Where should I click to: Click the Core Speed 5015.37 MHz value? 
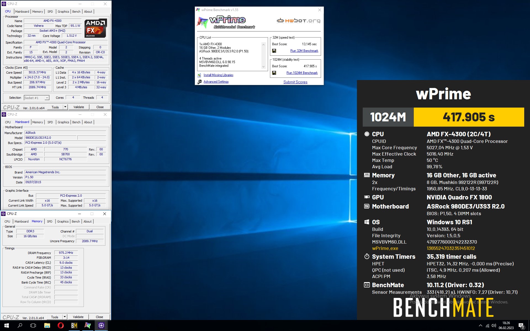(38, 73)
